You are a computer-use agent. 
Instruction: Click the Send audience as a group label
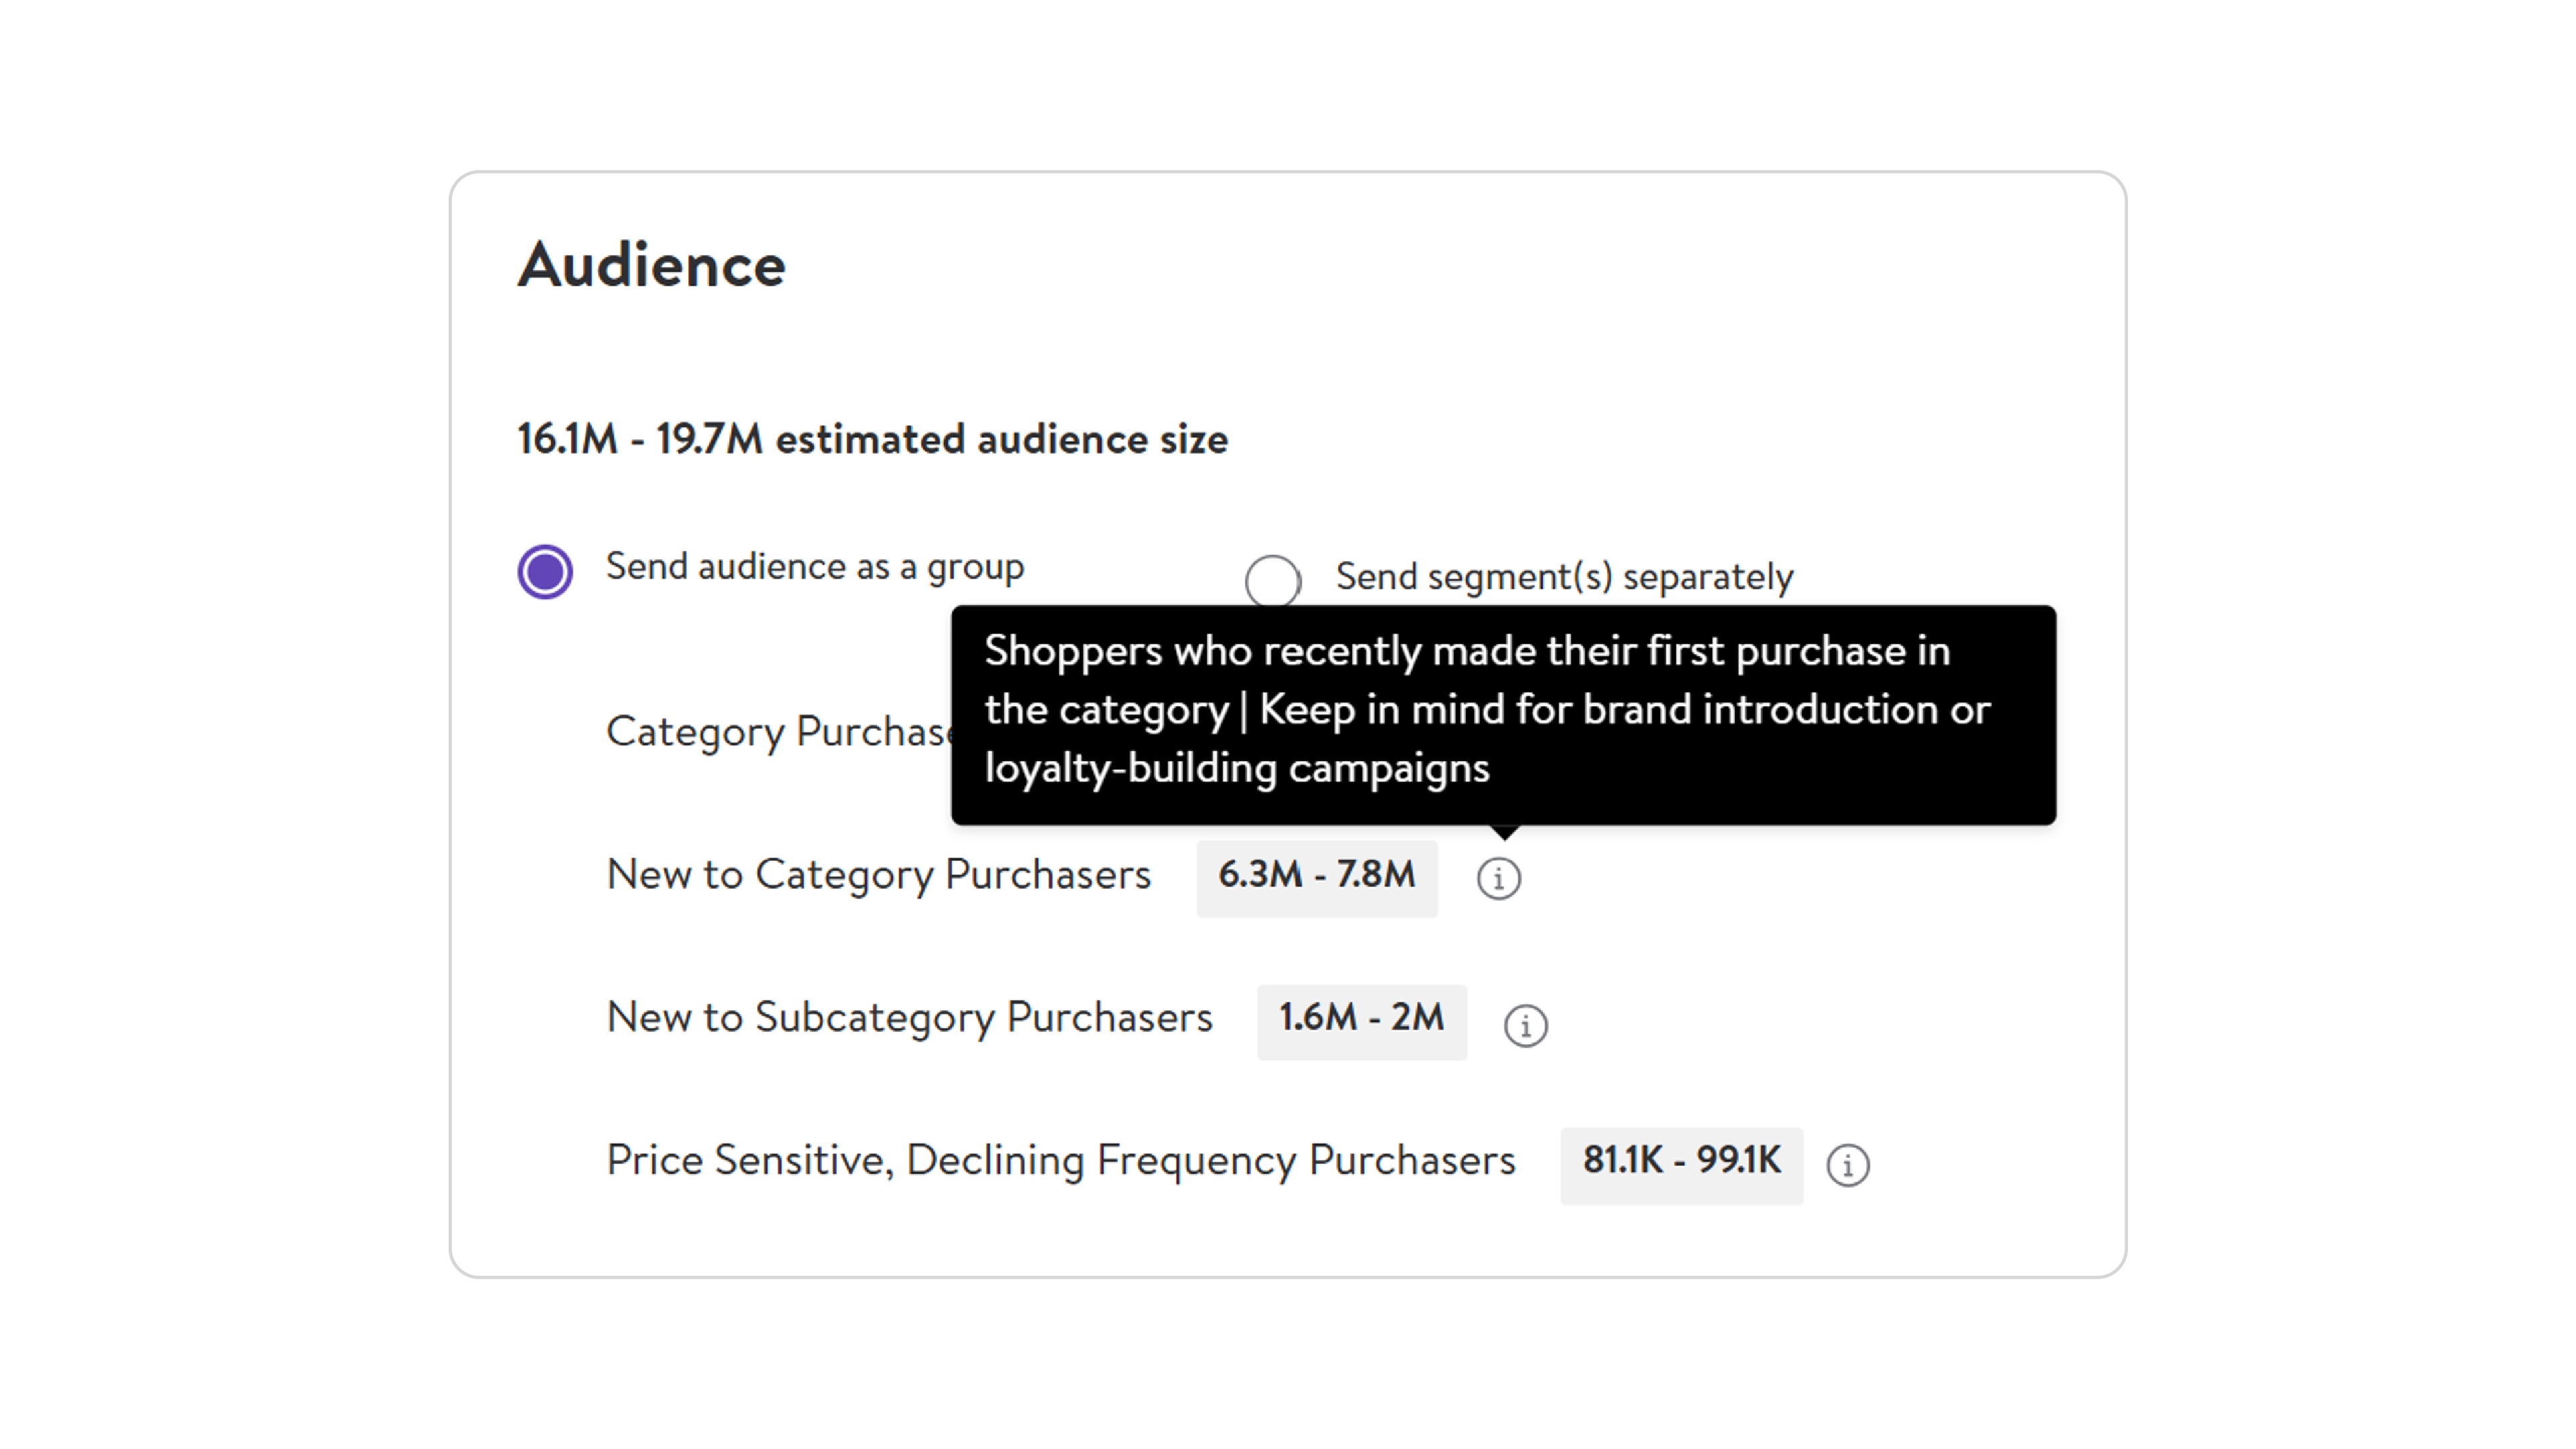click(x=815, y=567)
